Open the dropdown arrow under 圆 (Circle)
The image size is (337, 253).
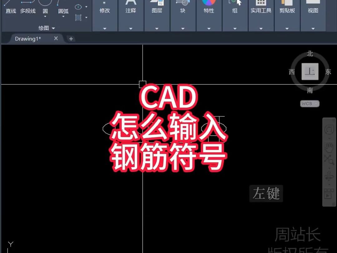pyautogui.click(x=45, y=16)
